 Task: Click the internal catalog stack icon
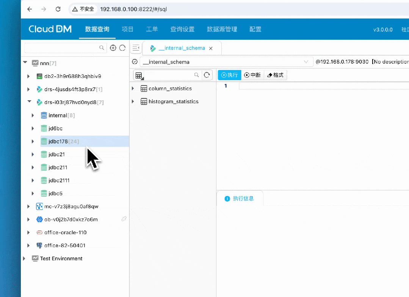click(x=44, y=115)
